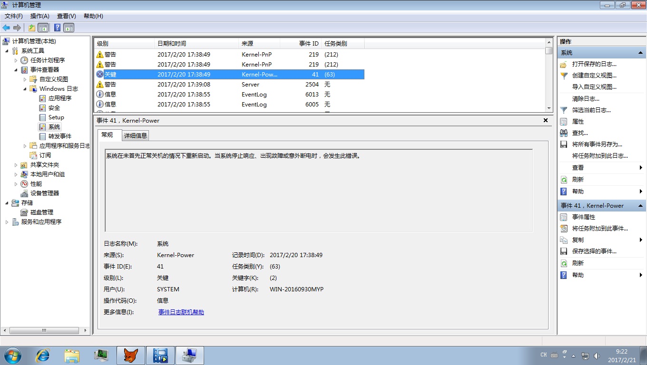Switch to 详细信息 tab
Viewport: 647px width, 365px height.
pyautogui.click(x=136, y=135)
